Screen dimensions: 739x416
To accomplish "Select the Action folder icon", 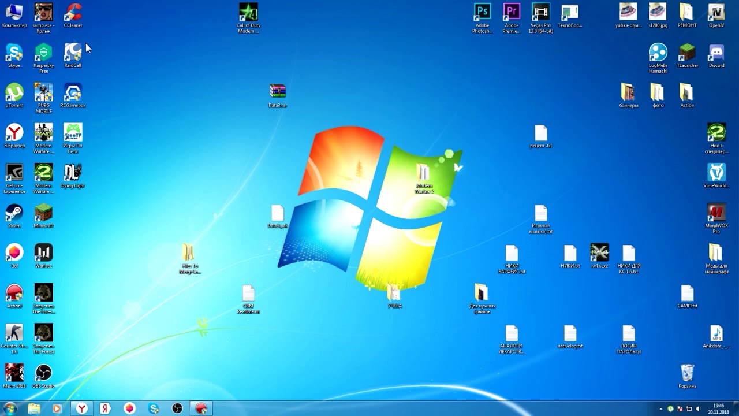I will point(687,96).
